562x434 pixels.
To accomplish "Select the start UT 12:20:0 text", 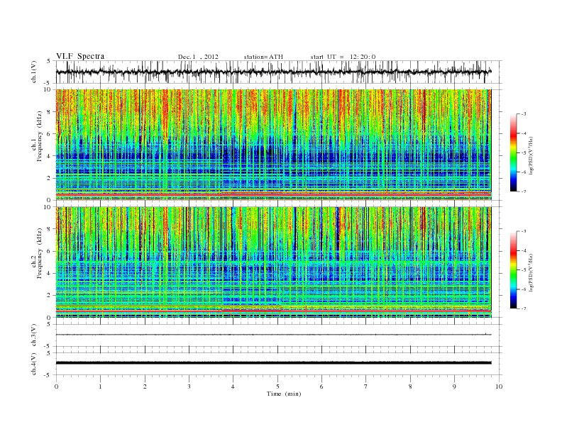I will coord(343,57).
